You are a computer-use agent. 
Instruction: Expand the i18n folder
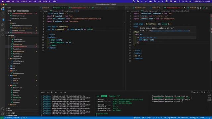click(9, 68)
